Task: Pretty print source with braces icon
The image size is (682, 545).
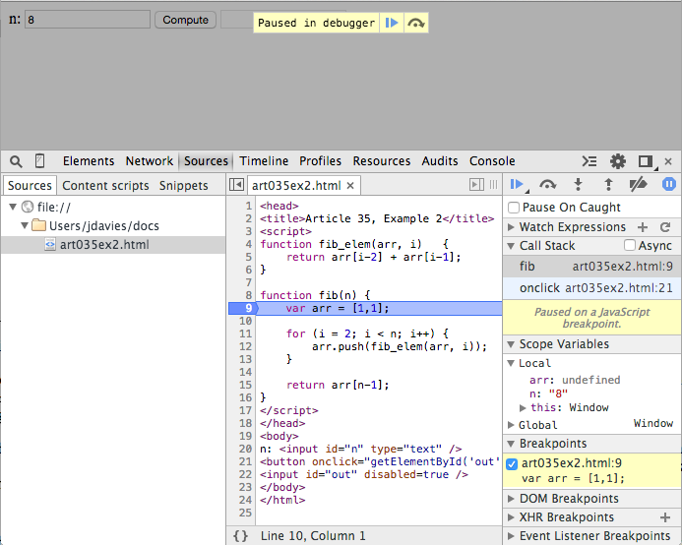Action: pyautogui.click(x=240, y=536)
